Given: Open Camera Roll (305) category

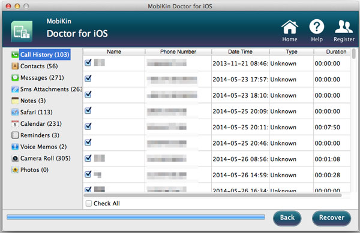Looking at the screenshot, I should click(x=46, y=158).
